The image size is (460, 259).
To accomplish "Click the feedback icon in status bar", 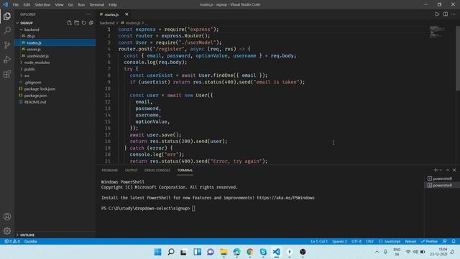I will [445, 242].
